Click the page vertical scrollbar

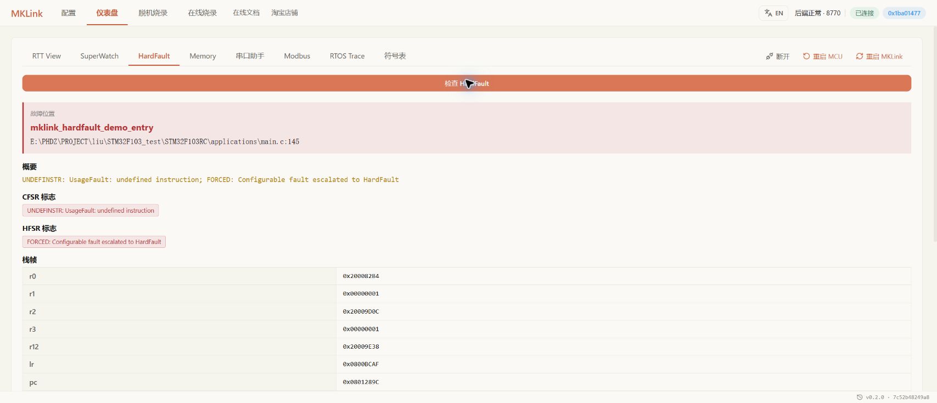934,134
